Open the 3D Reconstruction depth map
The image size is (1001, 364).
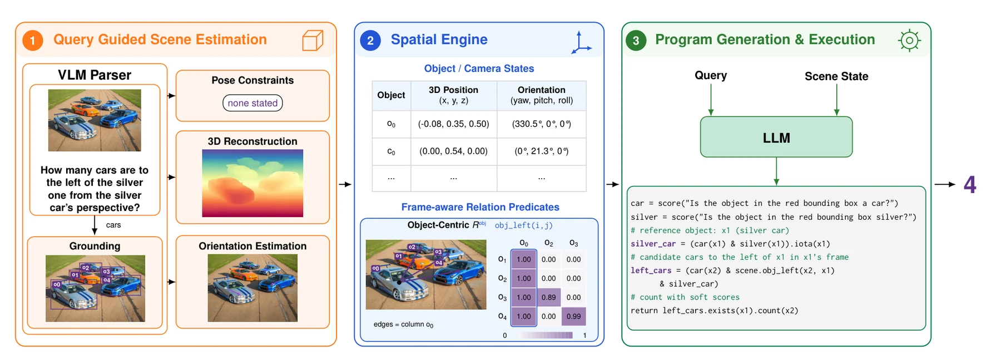coord(252,183)
